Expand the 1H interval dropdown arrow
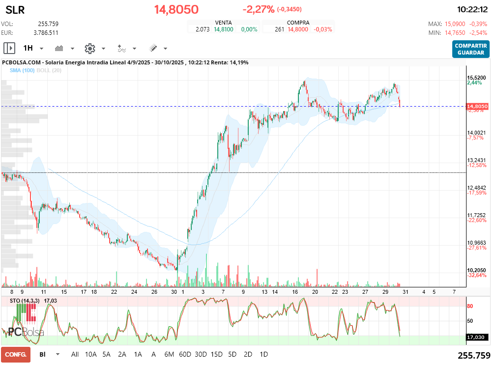Screen dimensions: 497x365 coord(41,49)
